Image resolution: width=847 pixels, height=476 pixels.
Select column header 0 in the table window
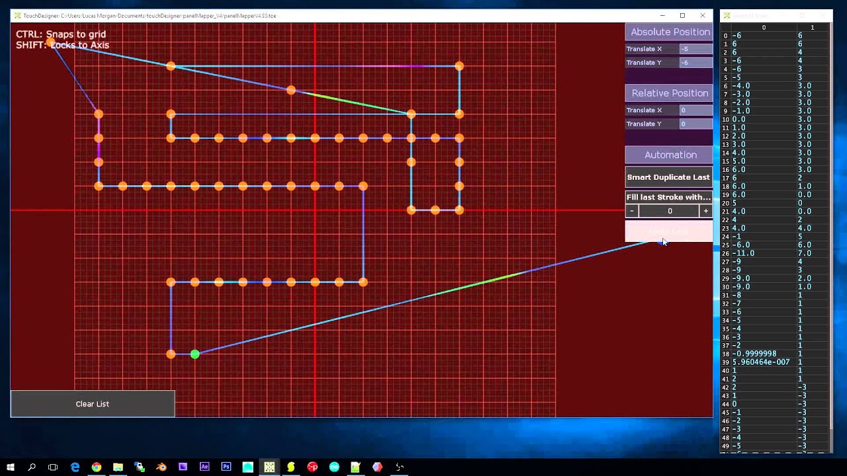[764, 28]
